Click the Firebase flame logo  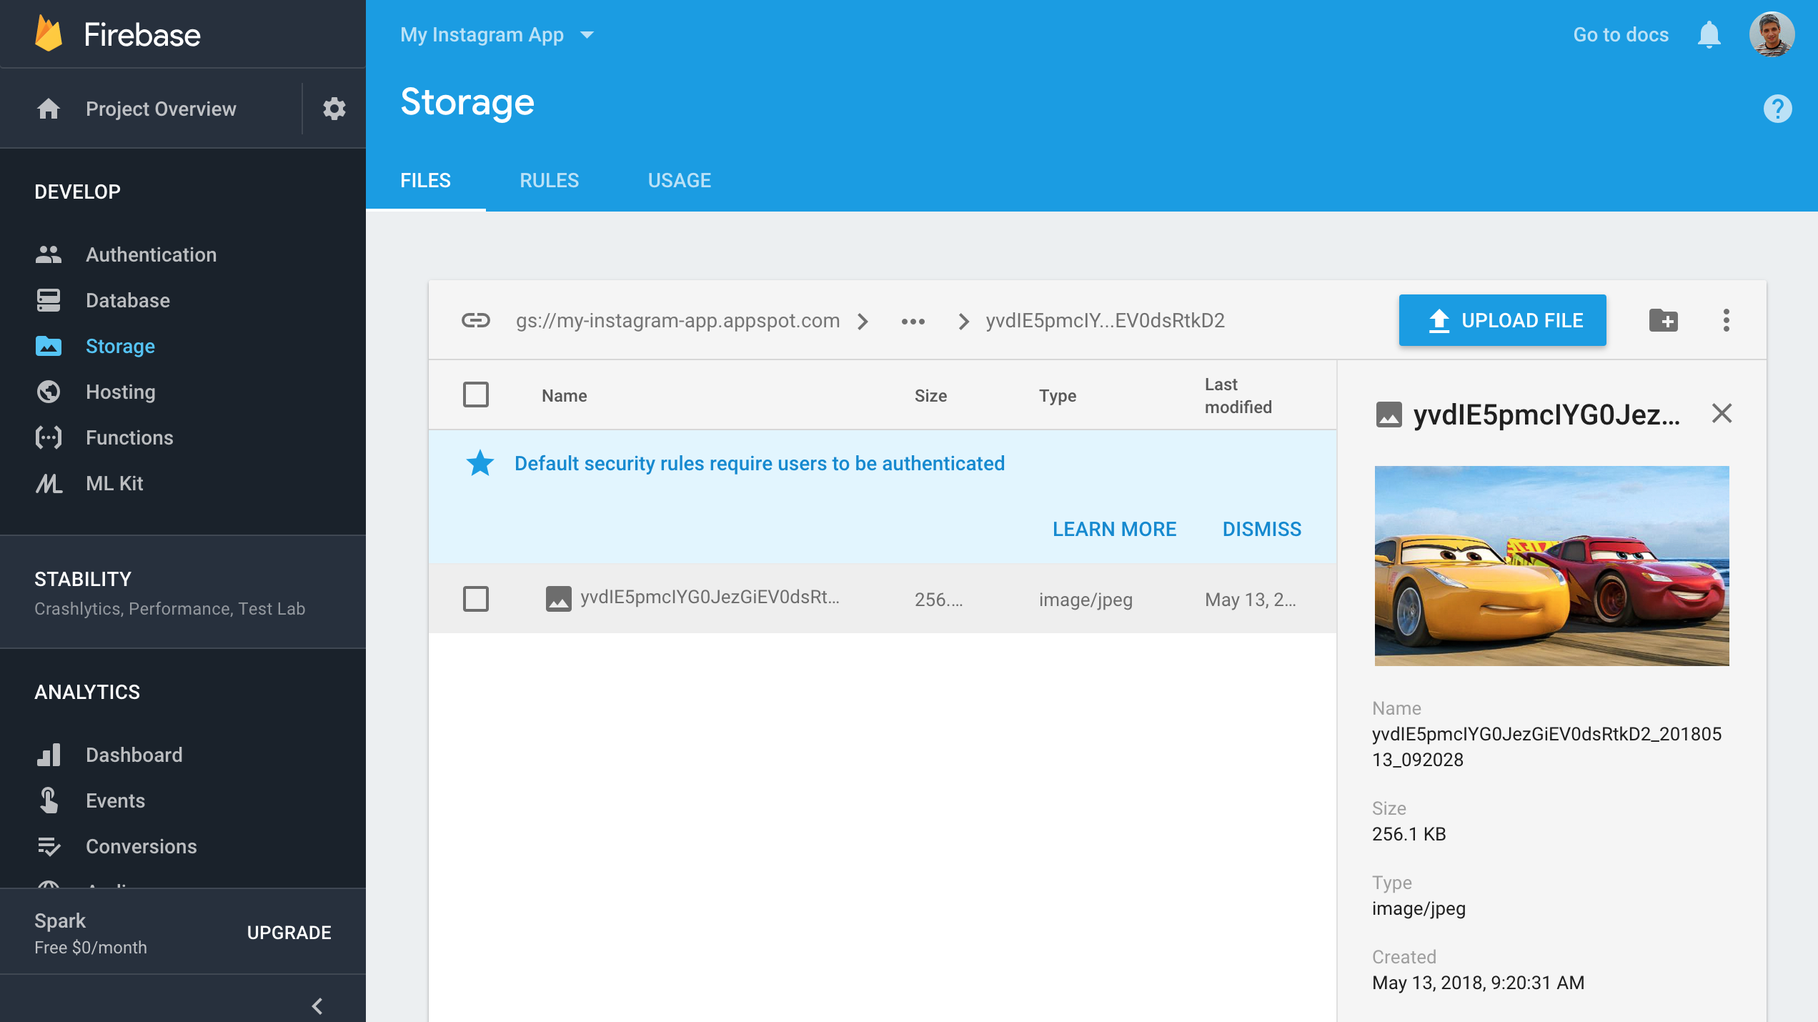(x=49, y=34)
